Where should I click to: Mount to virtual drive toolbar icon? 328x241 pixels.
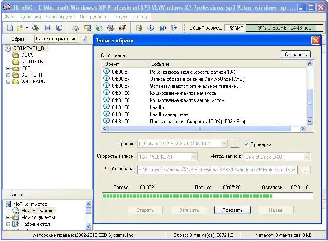110,28
